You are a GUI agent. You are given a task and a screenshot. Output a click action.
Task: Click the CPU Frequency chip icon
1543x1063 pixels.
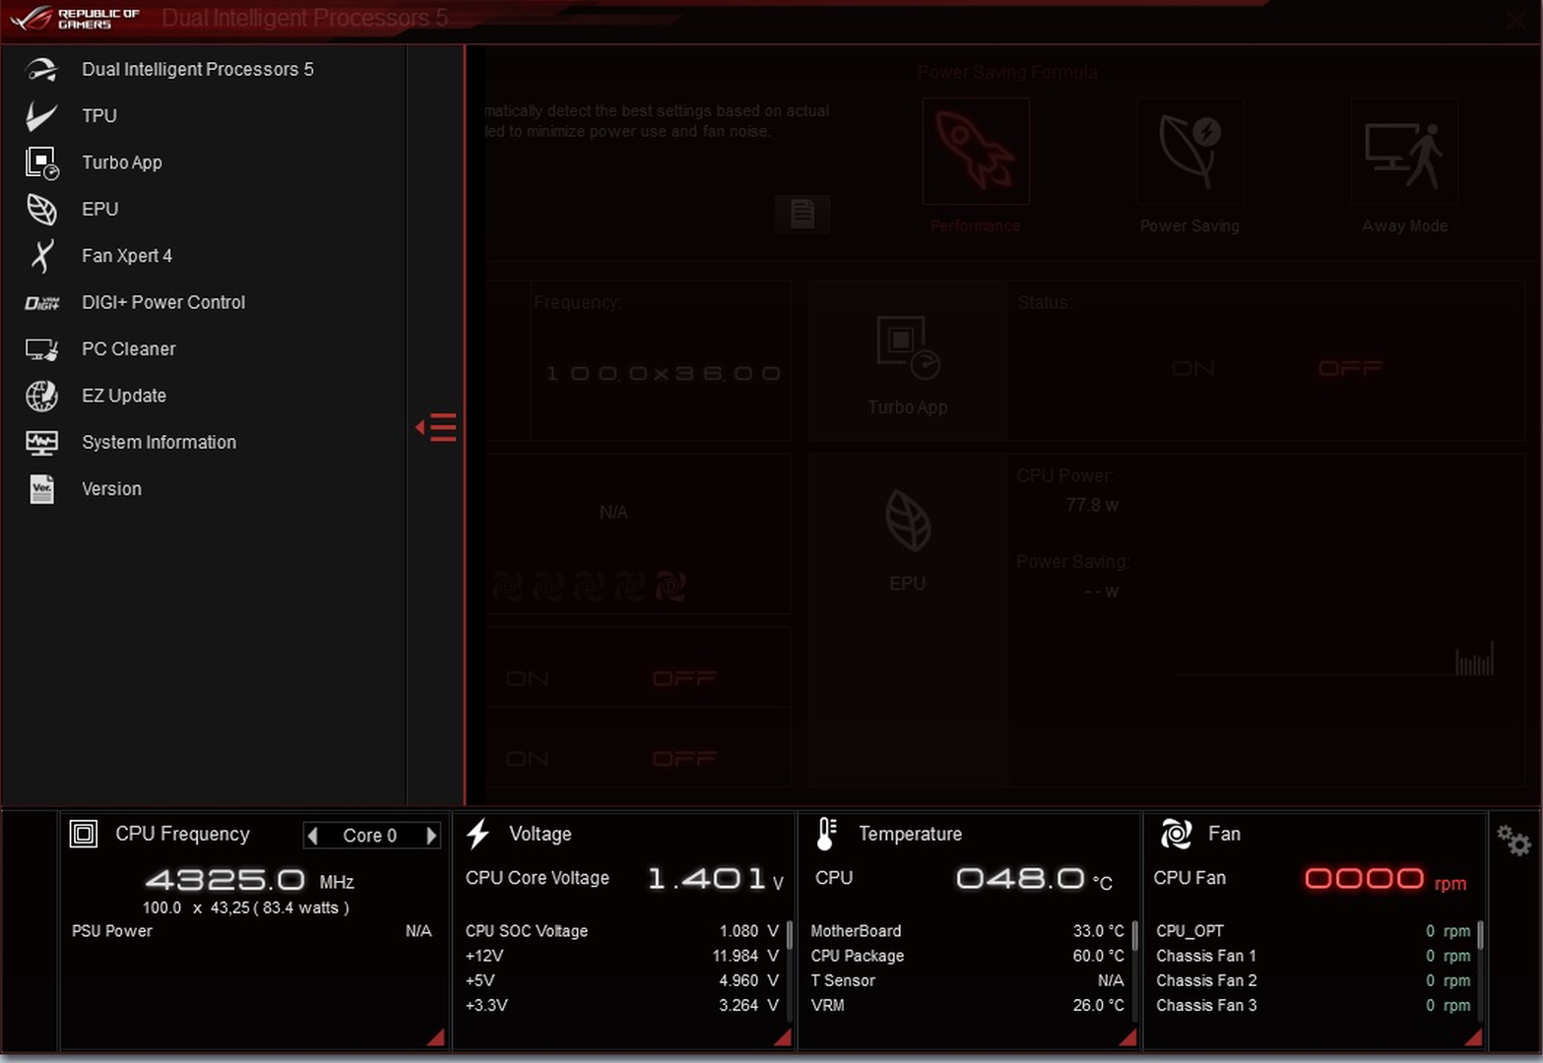84,835
